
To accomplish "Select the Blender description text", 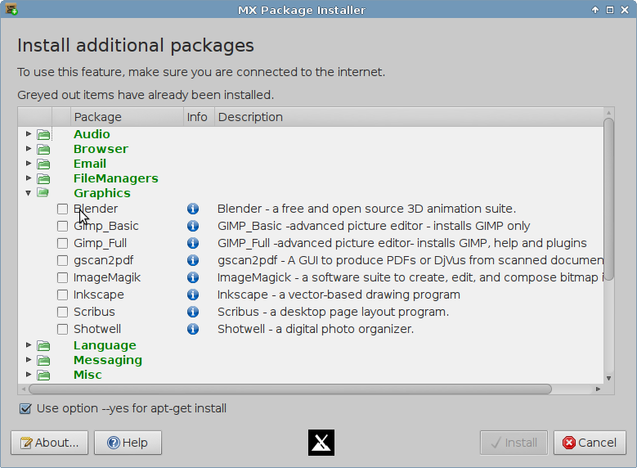I will coord(366,209).
